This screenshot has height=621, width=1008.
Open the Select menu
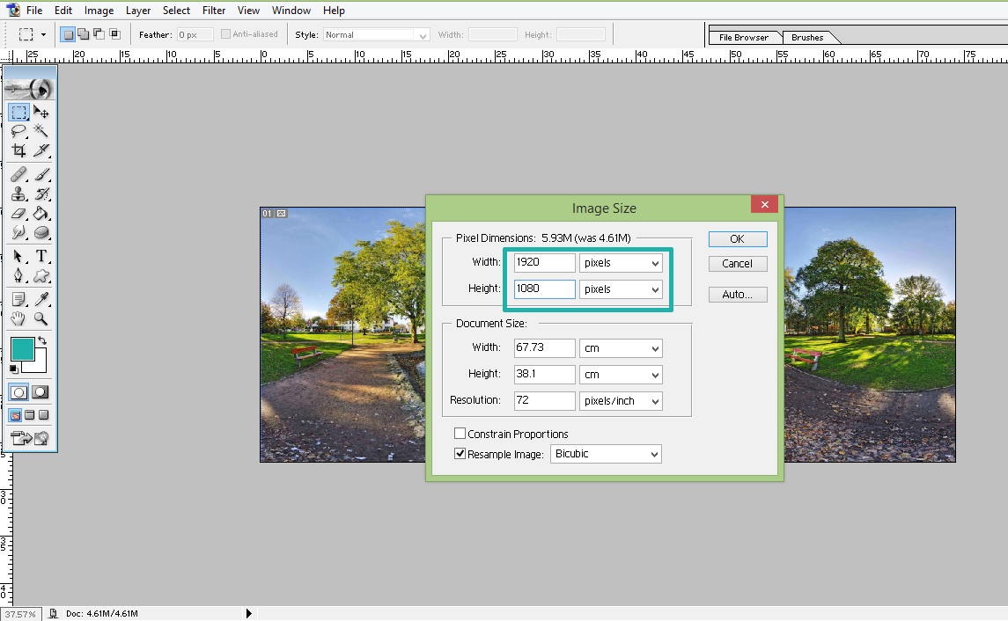[176, 11]
